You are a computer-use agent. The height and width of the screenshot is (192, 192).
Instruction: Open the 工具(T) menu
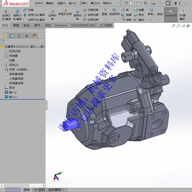click(x=83, y=3)
